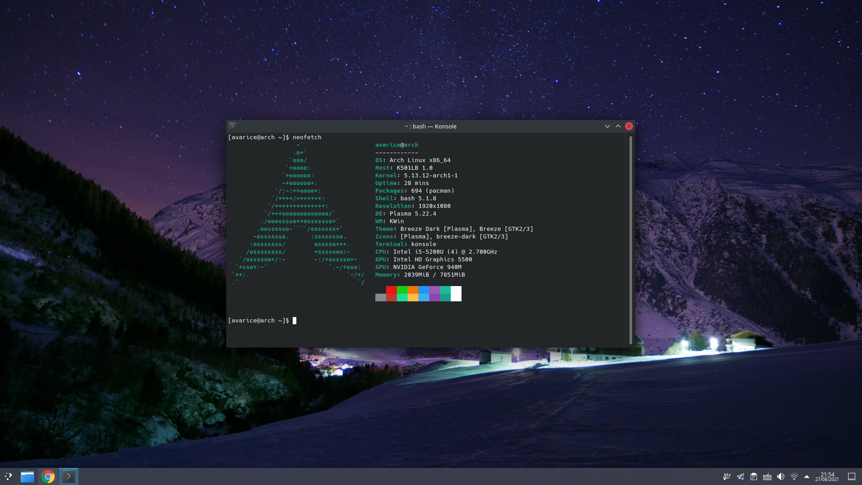The image size is (862, 485).
Task: Open the KDE Application Launcher
Action: pos(9,476)
